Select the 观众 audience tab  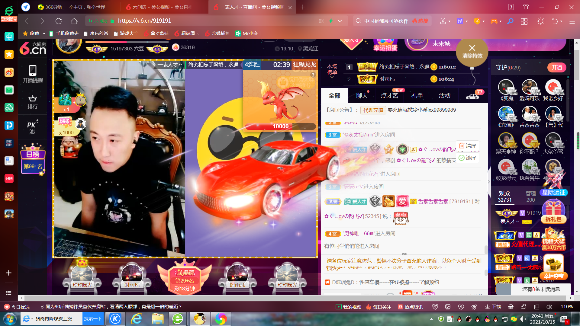504,196
